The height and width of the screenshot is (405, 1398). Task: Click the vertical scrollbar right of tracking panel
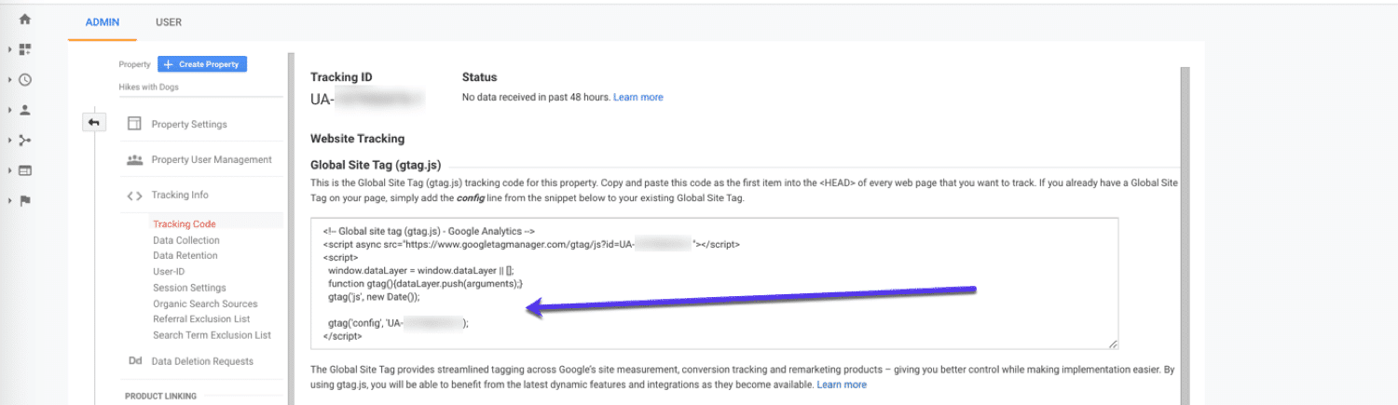point(1185,233)
